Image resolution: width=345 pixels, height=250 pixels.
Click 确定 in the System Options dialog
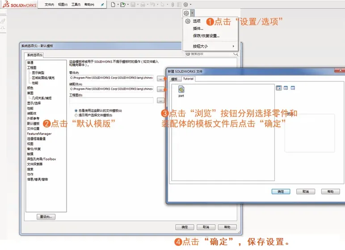pos(185,227)
